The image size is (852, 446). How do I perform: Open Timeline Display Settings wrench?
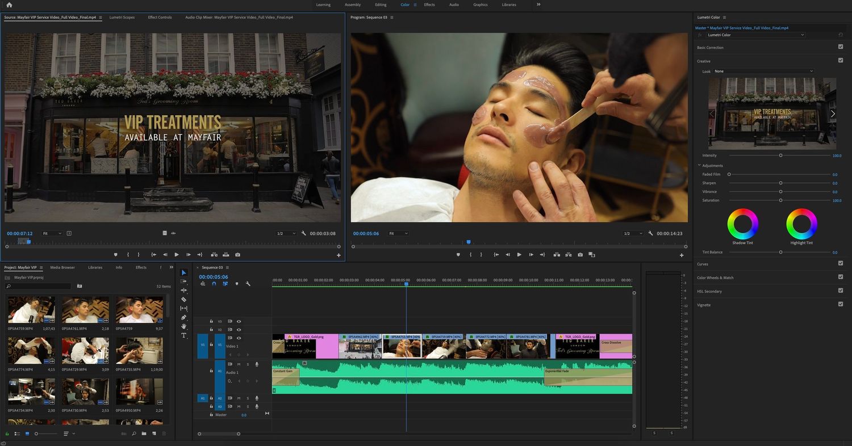tap(248, 284)
